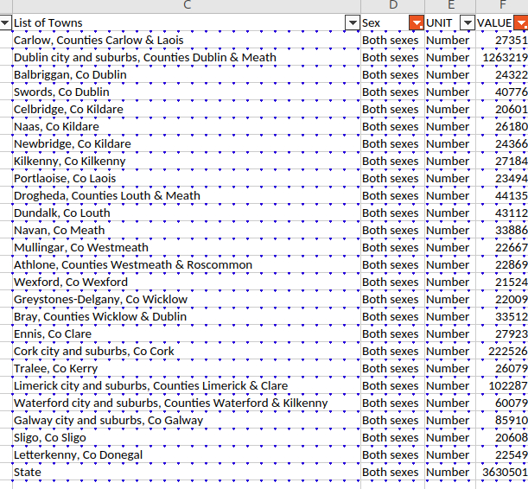Click the Swords, Co Dublin cell

(x=62, y=92)
